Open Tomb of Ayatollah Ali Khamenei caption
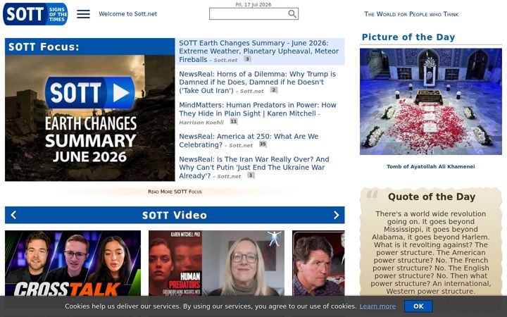The height and width of the screenshot is (317, 507). 431,166
